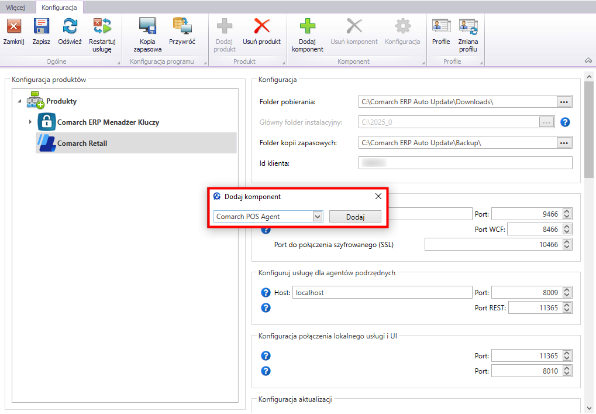Click help icon left of Port REST row
The width and height of the screenshot is (596, 414).
[x=266, y=308]
